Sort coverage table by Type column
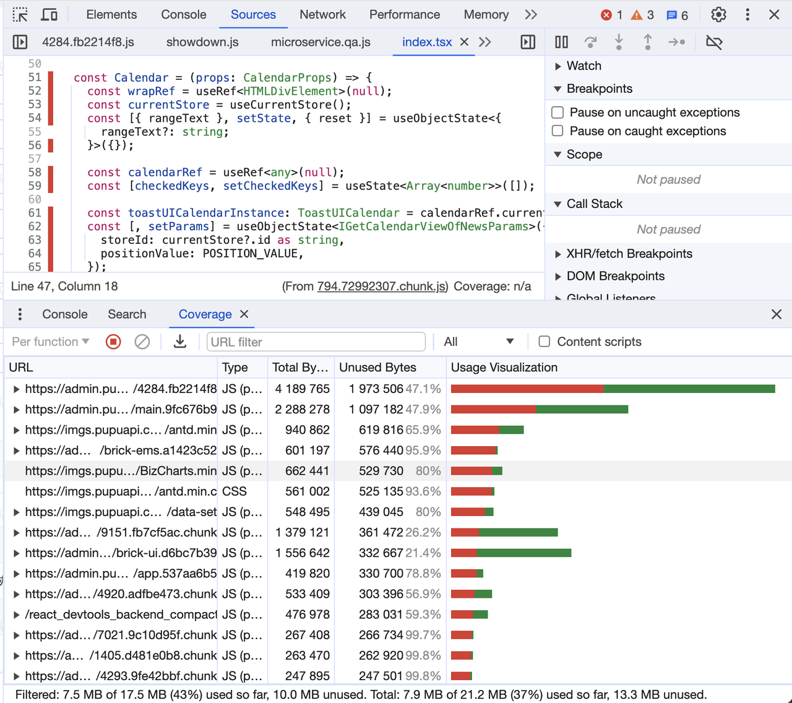Screen dimensions: 792x703 click(243, 368)
